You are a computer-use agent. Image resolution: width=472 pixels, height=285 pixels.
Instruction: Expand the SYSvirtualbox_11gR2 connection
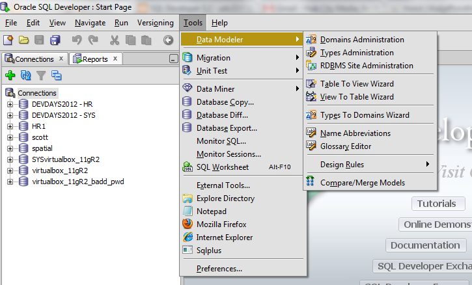[x=10, y=159]
